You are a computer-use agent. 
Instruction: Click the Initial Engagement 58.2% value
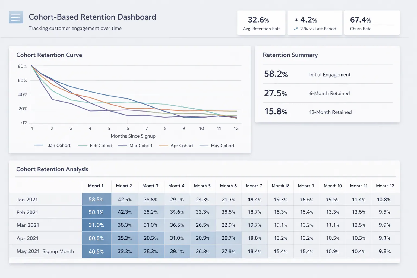(276, 74)
